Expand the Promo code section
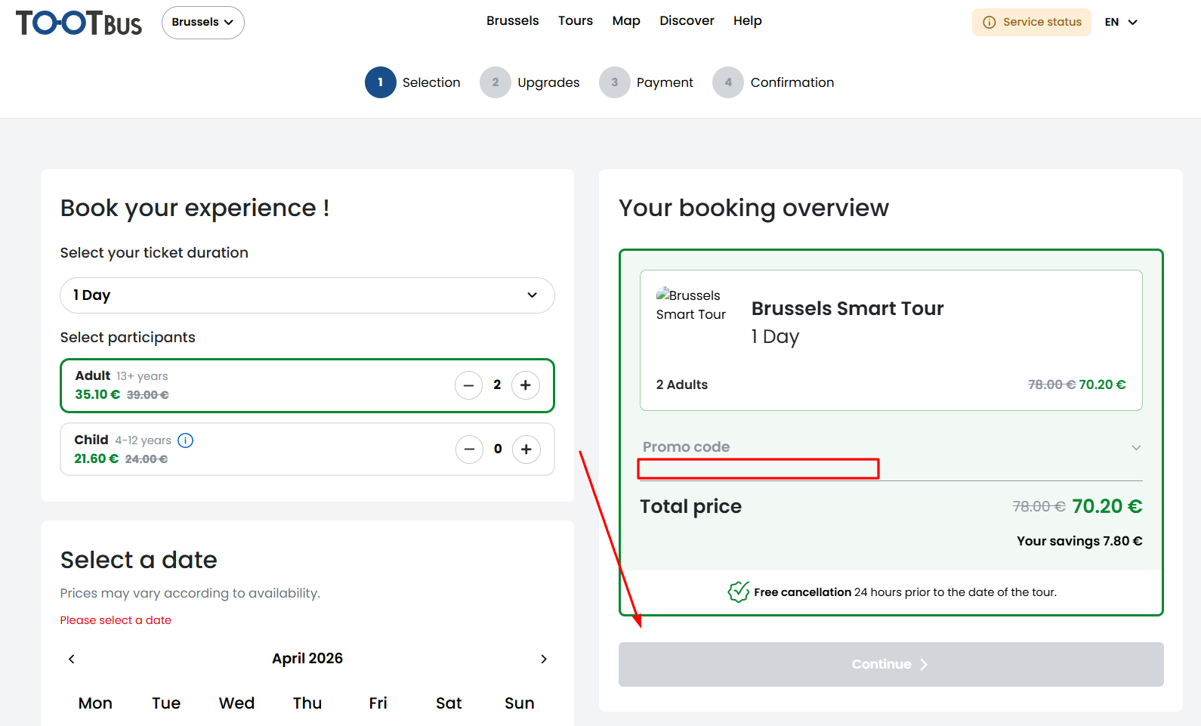 click(891, 447)
